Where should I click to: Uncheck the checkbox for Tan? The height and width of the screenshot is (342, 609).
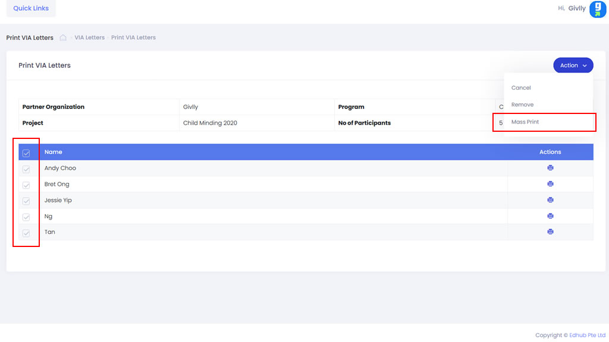26,233
